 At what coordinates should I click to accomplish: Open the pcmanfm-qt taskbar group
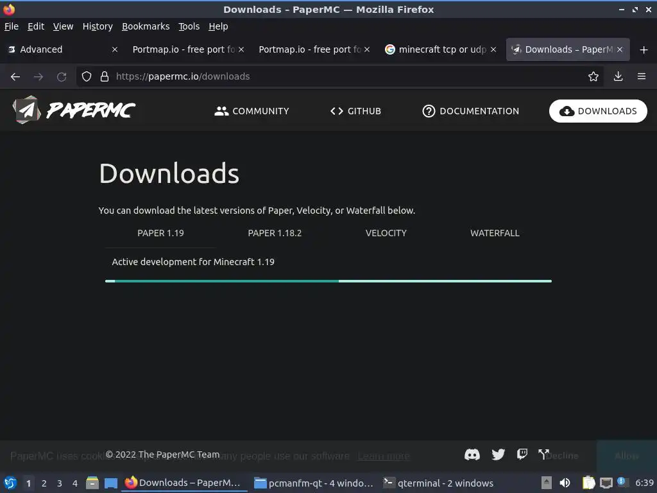point(313,483)
